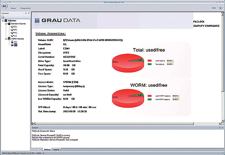Image resolution: width=225 pixels, height=155 pixels.
Task: Click the WORM used/free pie chart
Action: click(128, 98)
